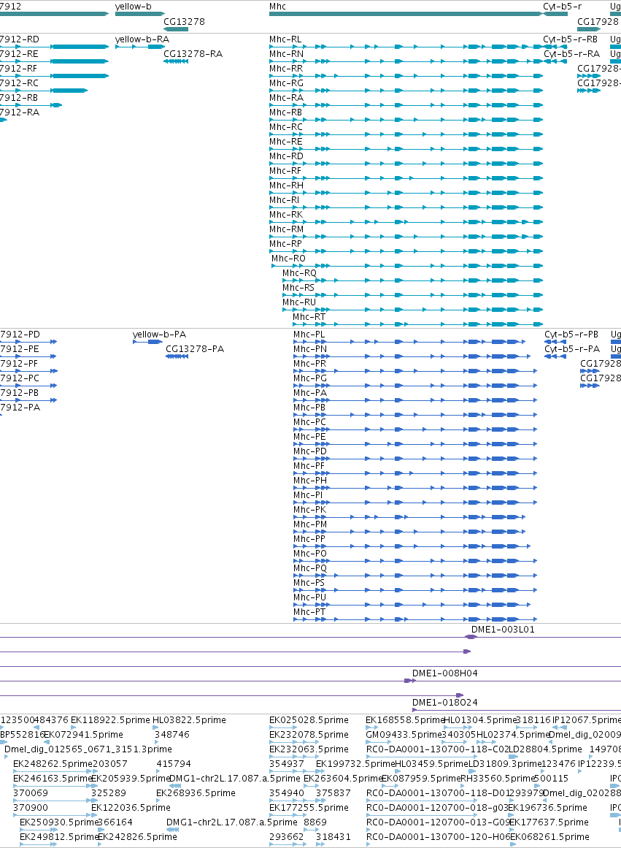The image size is (621, 848).
Task: Click clone DME1-008H04
Action: [x=445, y=673]
